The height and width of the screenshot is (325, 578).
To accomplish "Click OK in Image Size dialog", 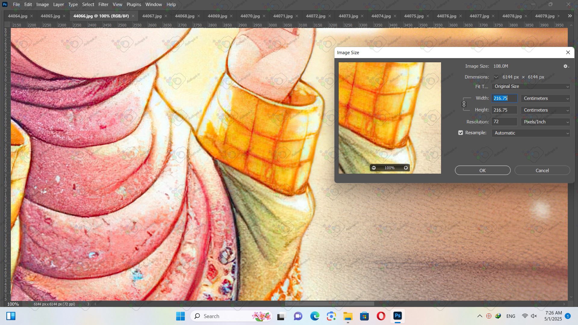I will pos(483,170).
